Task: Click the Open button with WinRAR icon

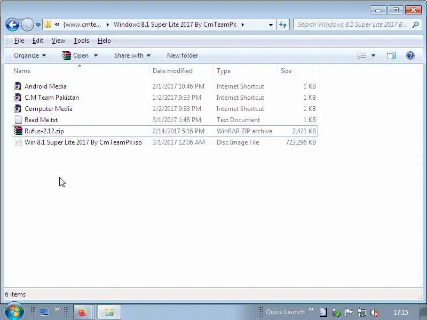Action: pyautogui.click(x=75, y=55)
